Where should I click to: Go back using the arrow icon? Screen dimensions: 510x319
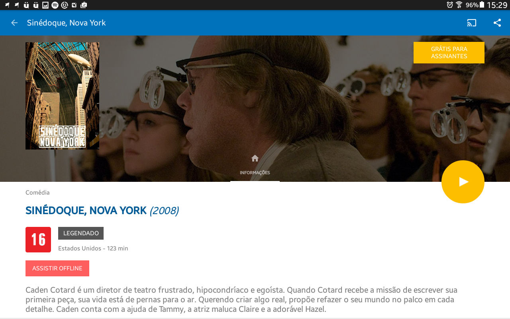tap(14, 23)
